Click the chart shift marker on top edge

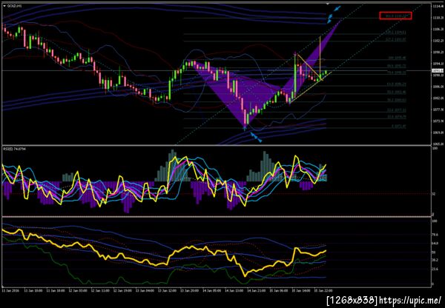[x=328, y=4]
